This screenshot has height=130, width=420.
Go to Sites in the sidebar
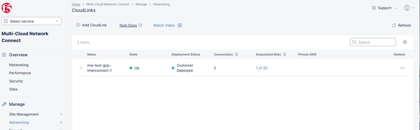point(13,89)
